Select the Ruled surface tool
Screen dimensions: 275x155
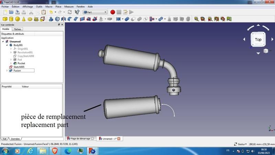[x=82, y=19]
